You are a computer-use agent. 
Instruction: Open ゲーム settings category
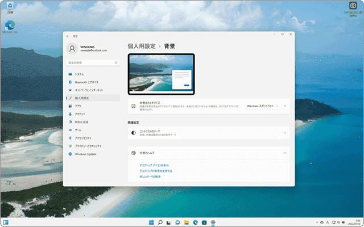pos(78,130)
